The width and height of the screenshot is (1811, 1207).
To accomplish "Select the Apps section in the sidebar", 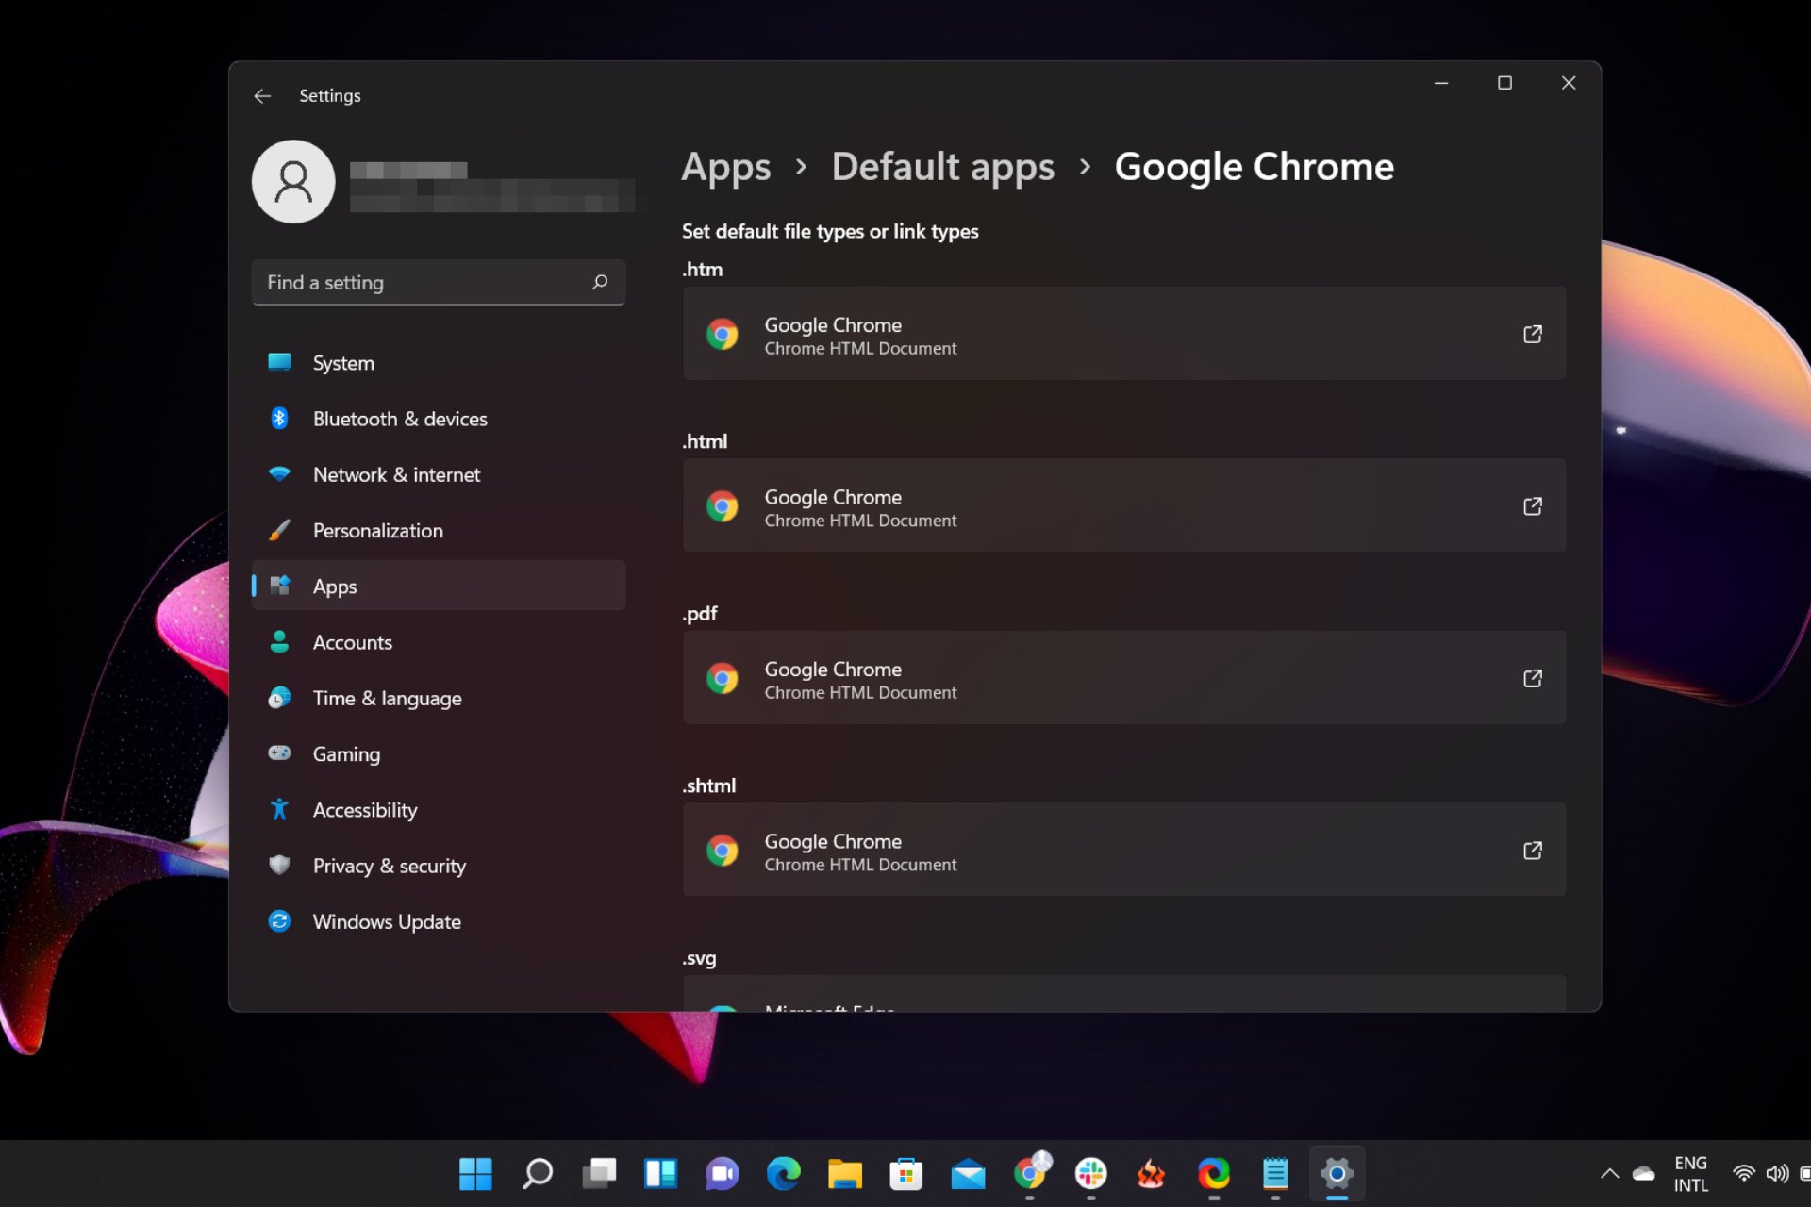I will (x=334, y=586).
